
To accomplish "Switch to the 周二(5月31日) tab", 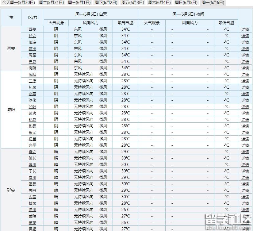I will 52,2.
